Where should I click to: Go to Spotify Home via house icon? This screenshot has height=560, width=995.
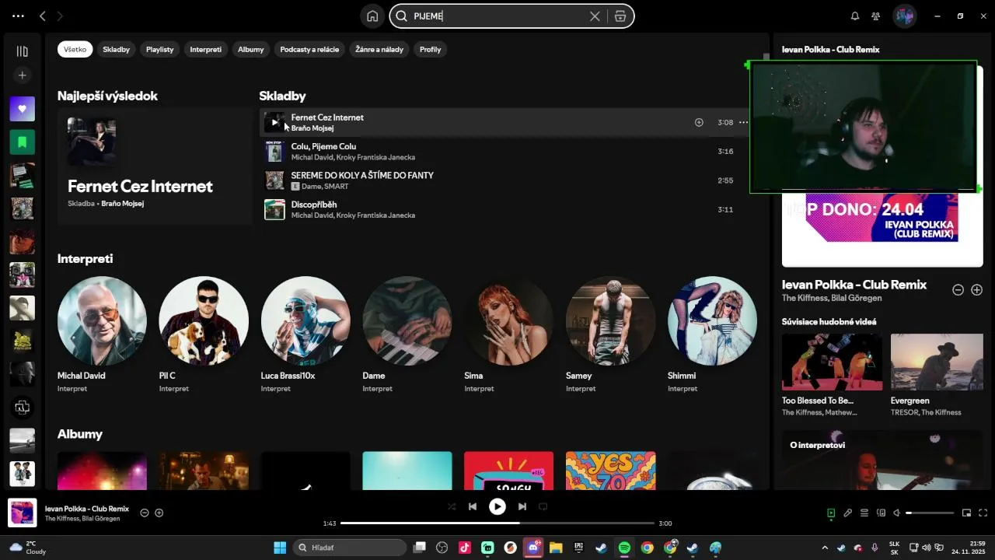pos(372,16)
